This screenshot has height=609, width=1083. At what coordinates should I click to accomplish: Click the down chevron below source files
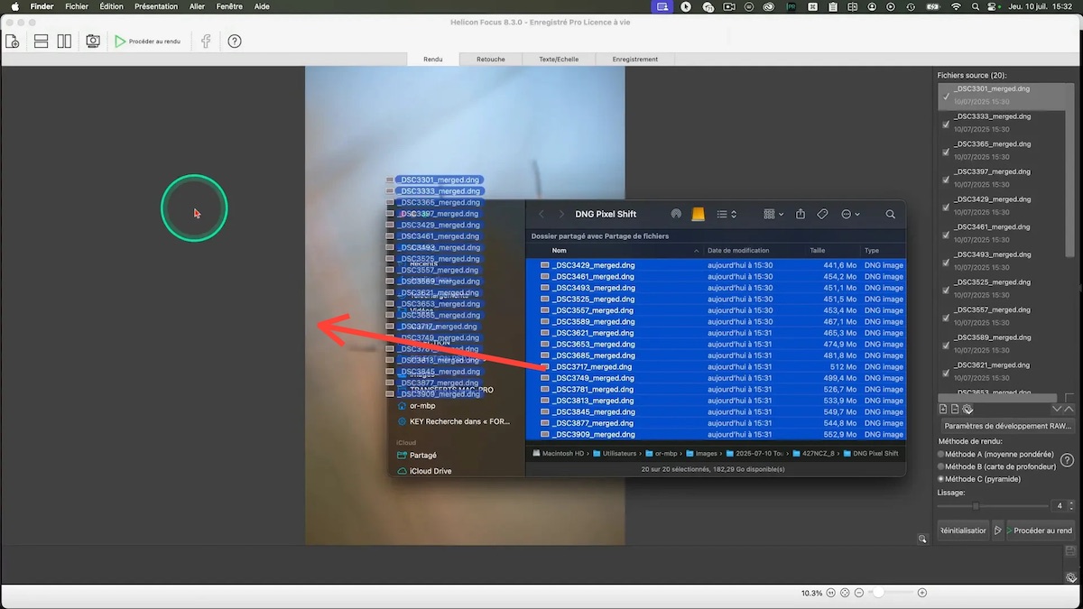click(x=1057, y=410)
